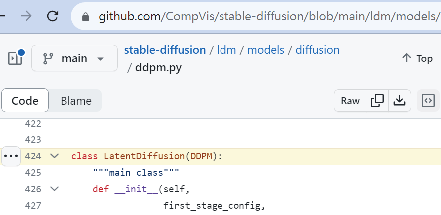Open the symbols panel icon

coord(428,101)
